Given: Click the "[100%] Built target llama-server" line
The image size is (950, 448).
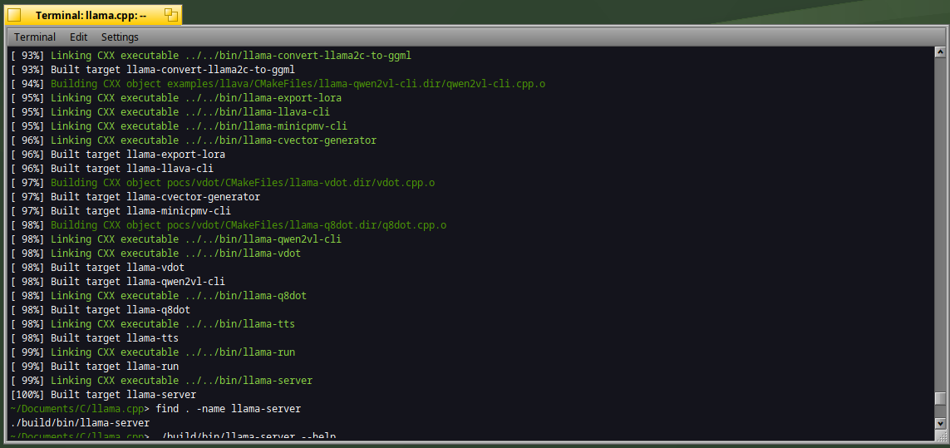Looking at the screenshot, I should (x=104, y=395).
